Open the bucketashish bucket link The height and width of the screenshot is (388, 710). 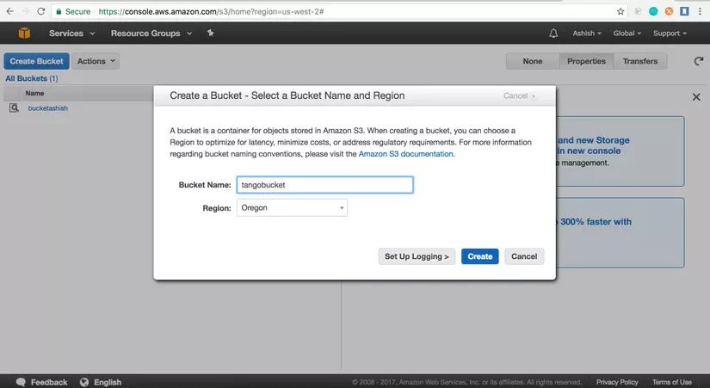[x=48, y=108]
